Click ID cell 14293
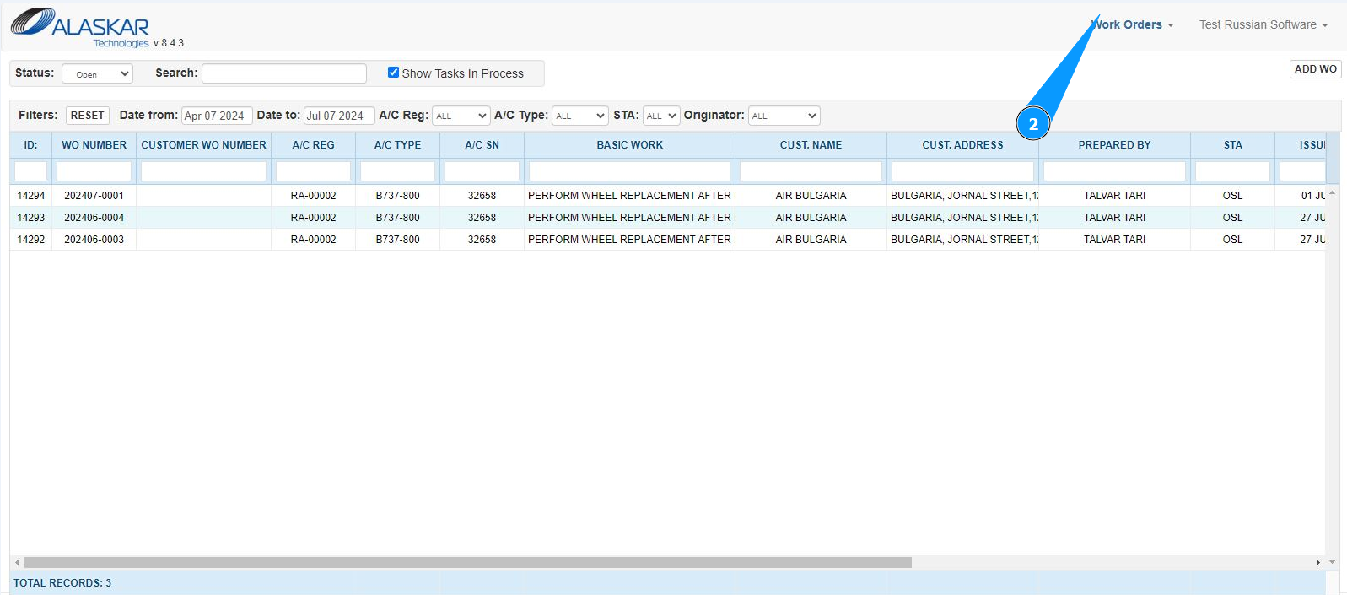The width and height of the screenshot is (1347, 595). point(31,218)
